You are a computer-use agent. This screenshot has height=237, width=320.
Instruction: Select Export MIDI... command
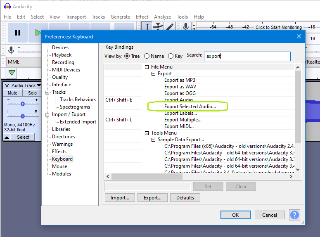tap(179, 126)
